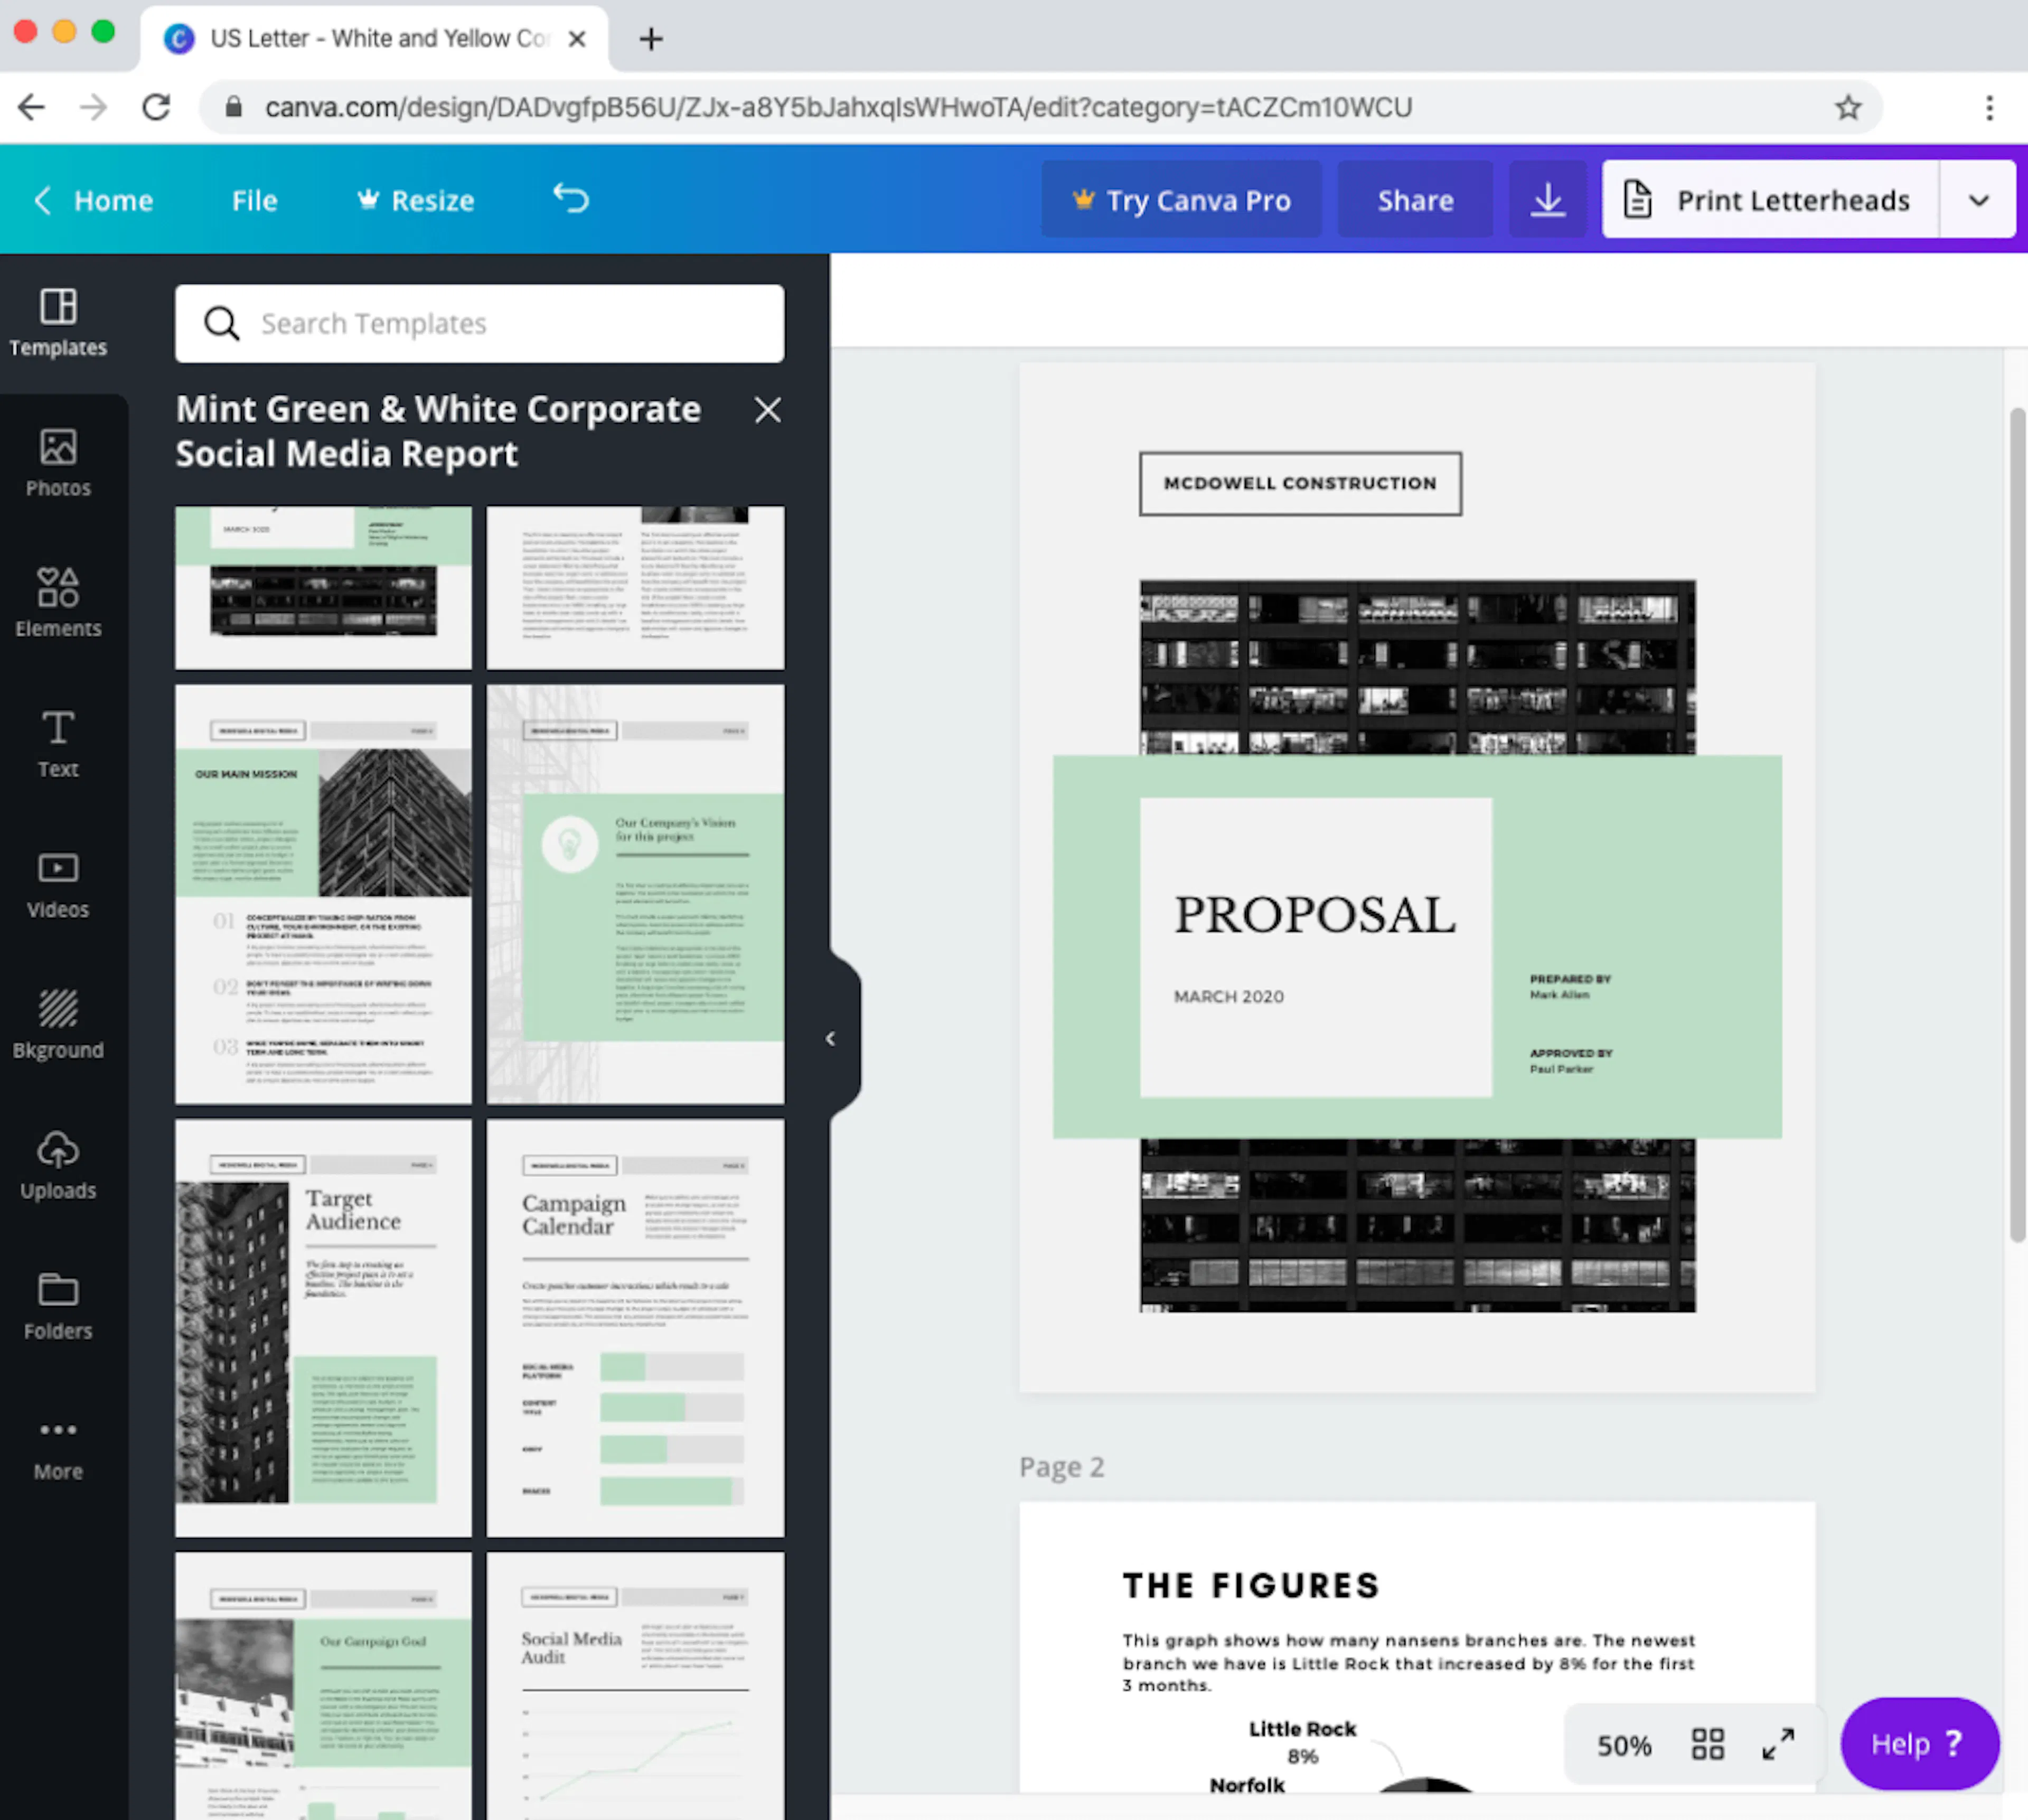The image size is (2028, 1820).
Task: Click the download icon button
Action: (1547, 200)
